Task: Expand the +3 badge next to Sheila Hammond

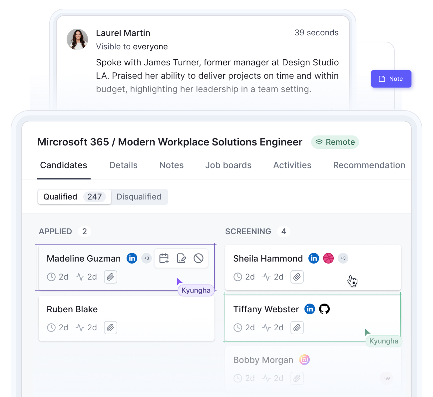Action: click(343, 258)
